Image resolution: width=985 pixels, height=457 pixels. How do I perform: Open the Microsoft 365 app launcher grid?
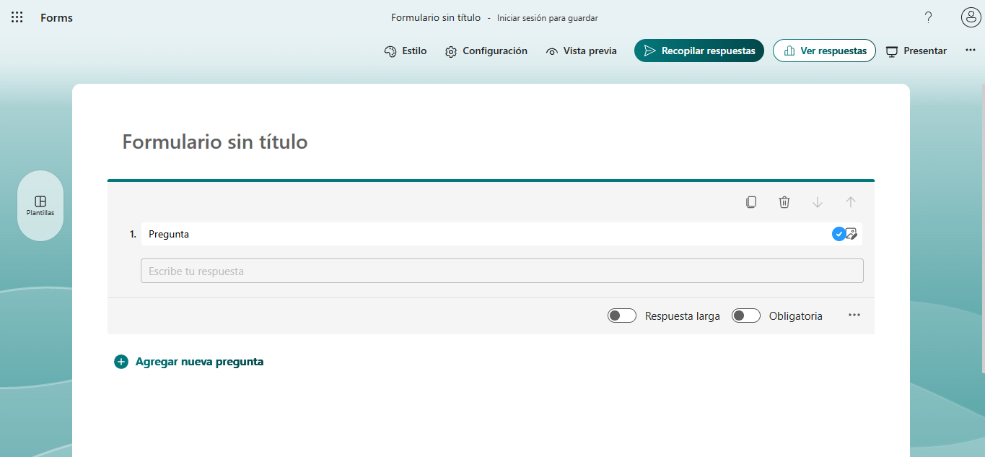17,17
